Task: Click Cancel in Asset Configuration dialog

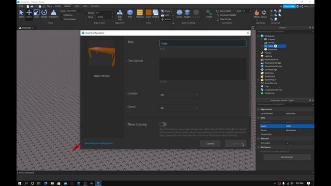Action: pos(210,144)
